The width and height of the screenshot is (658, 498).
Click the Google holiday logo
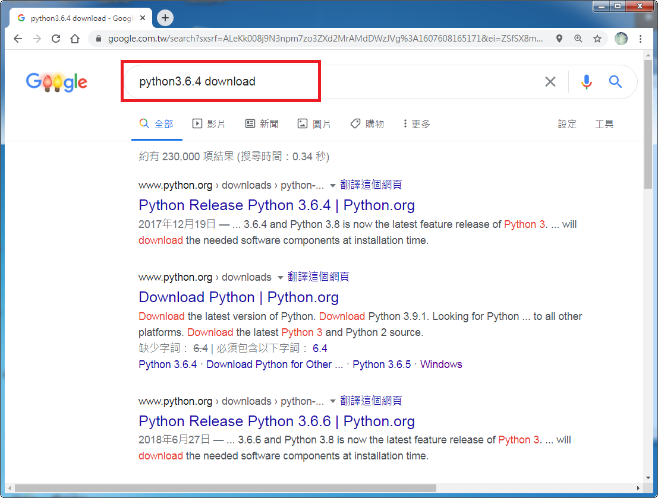[x=56, y=82]
